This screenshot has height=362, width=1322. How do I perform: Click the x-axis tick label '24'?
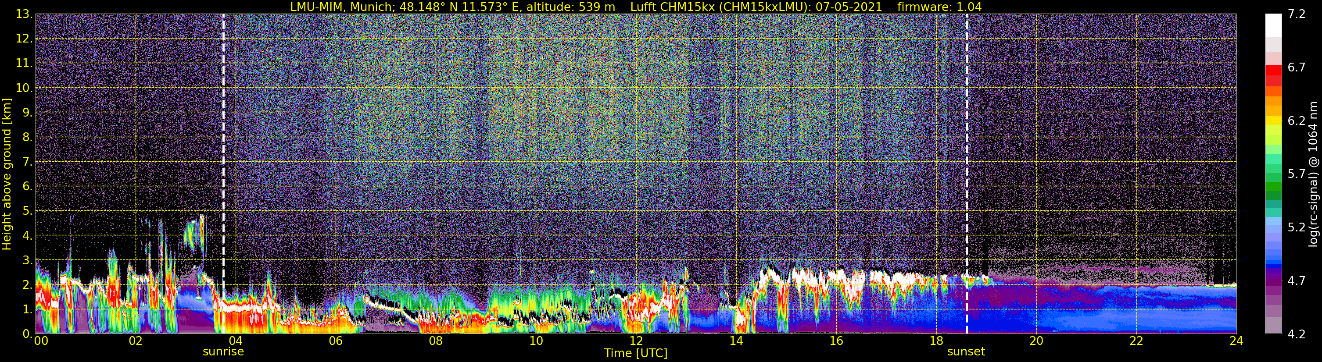(1236, 341)
